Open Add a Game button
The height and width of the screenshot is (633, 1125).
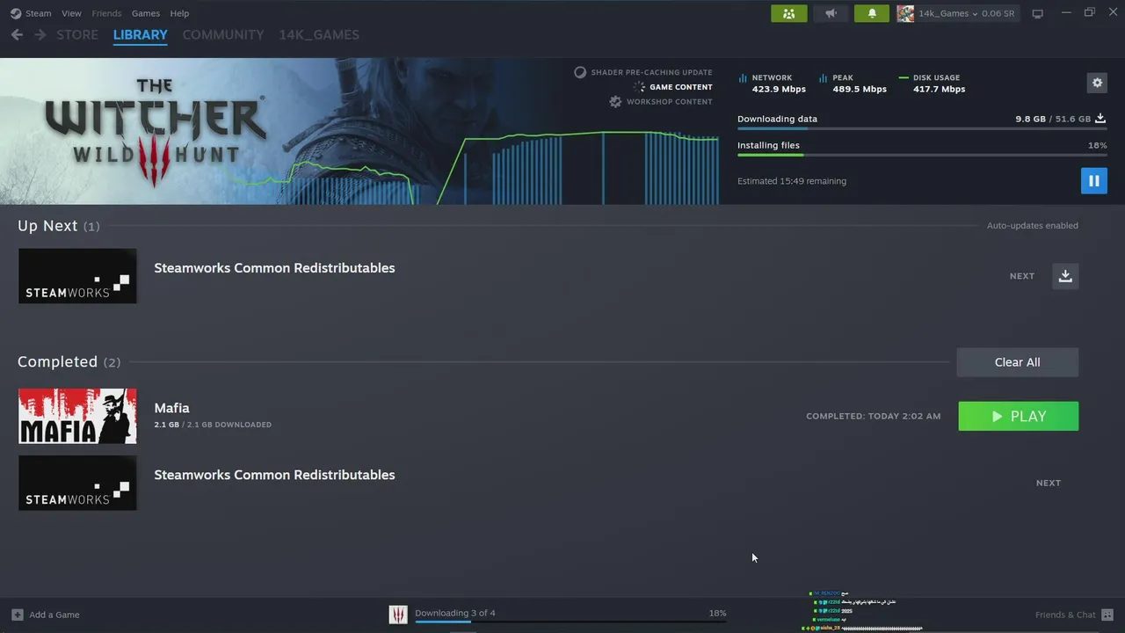46,615
